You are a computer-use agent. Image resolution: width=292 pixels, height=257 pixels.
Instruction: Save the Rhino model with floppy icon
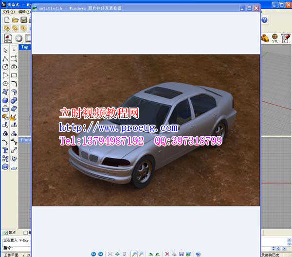[x=24, y=20]
